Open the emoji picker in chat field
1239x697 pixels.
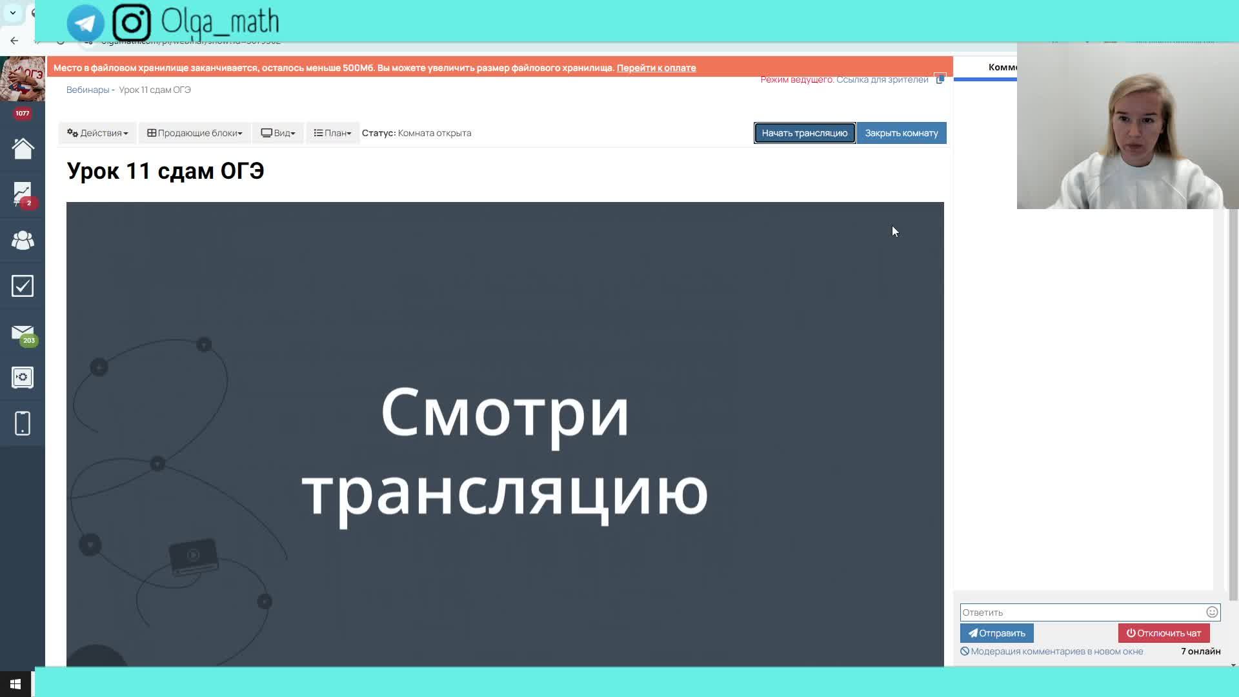click(x=1212, y=612)
